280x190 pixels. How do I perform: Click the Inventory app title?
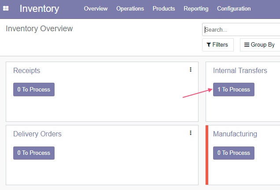[39, 8]
